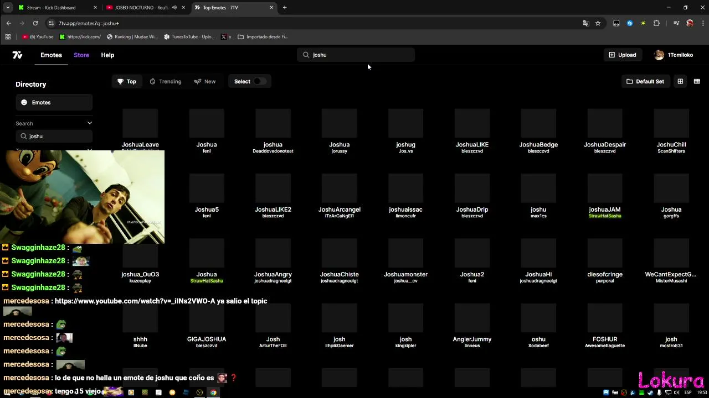Select Emotes in the Directory sidebar
Viewport: 709px width, 398px height.
pos(54,102)
